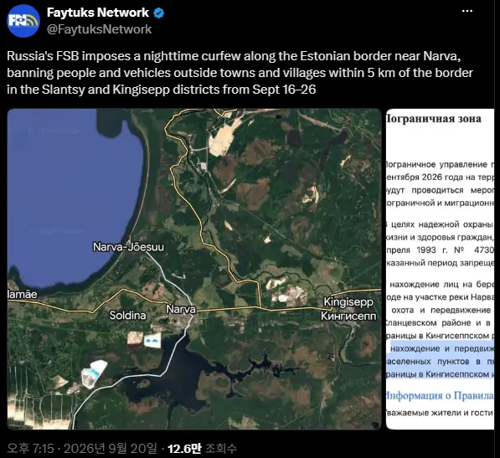Screen dimensions: 500x458
Task: Open the Russian border zone document image
Action: (440, 269)
